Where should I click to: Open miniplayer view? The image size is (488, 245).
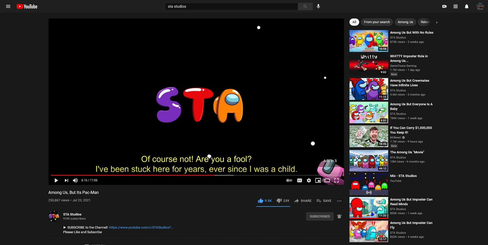(318, 180)
